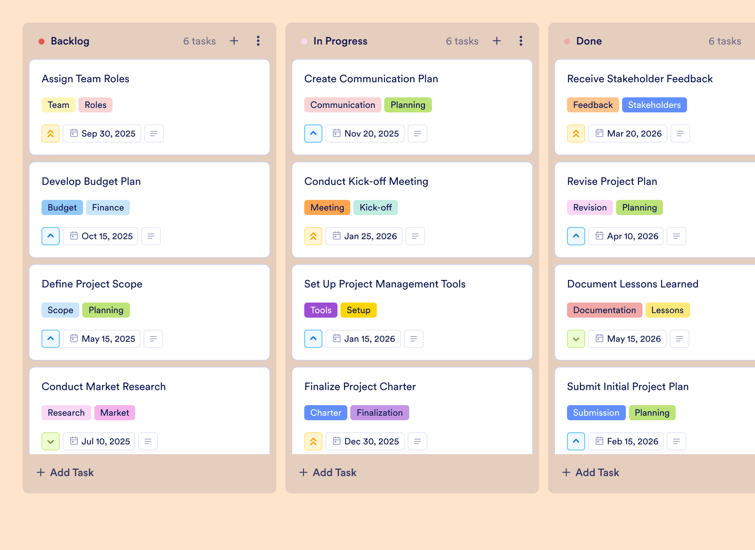Image resolution: width=755 pixels, height=550 pixels.
Task: Open the Finalize Project Charter card
Action: [x=412, y=411]
